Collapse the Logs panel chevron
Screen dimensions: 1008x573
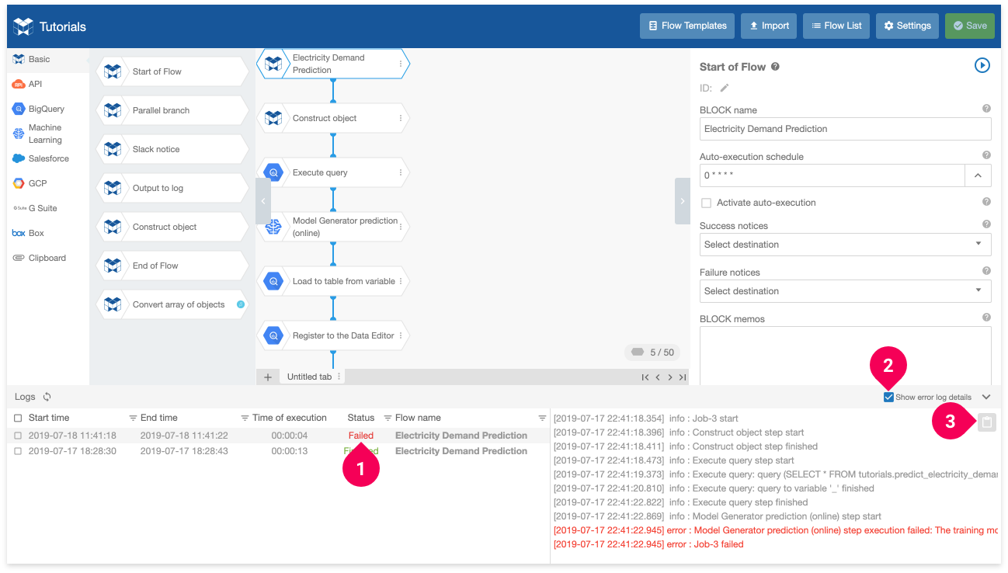[x=986, y=397]
